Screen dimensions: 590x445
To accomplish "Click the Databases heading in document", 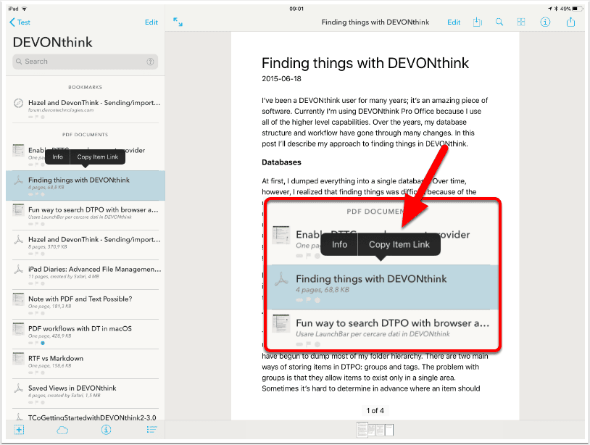I will coord(281,162).
